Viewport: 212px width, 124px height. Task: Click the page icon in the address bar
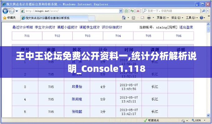pyautogui.click(x=23, y=11)
